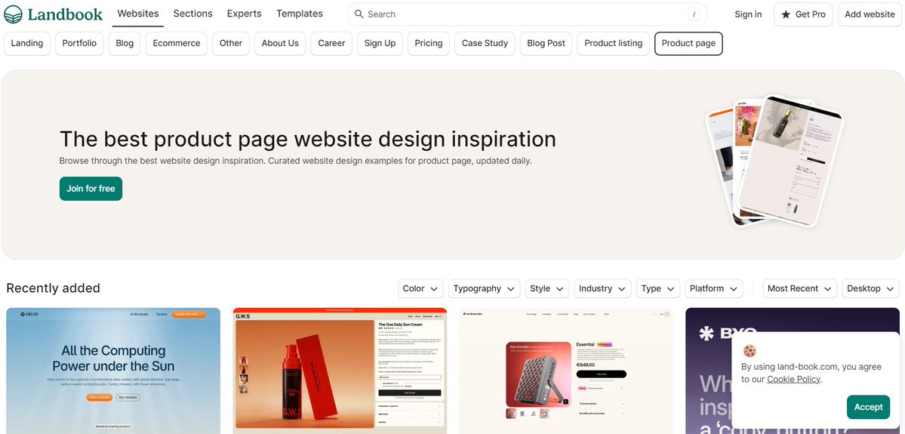Select the Career category chip

click(331, 43)
